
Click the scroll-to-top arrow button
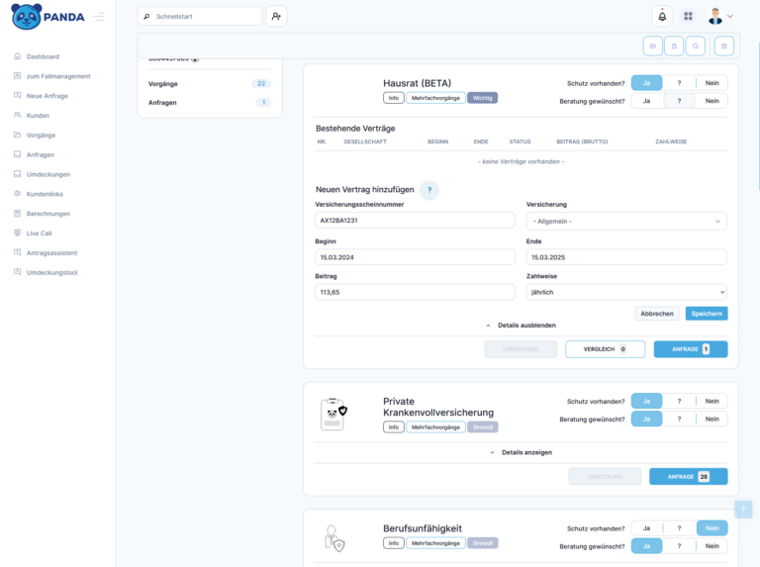coord(743,509)
